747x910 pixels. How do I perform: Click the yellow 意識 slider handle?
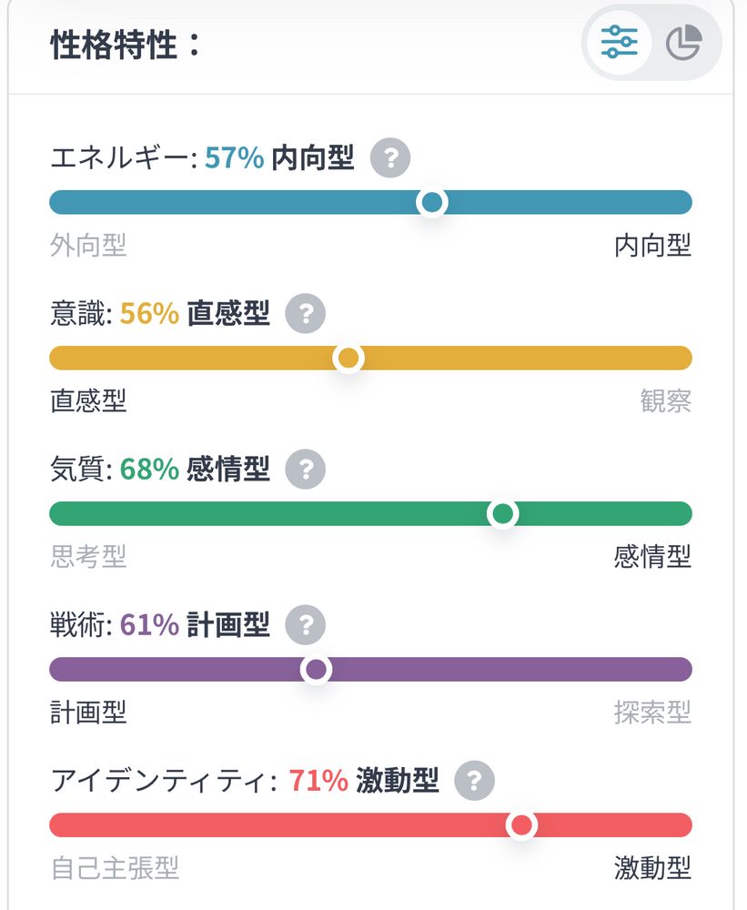348,358
